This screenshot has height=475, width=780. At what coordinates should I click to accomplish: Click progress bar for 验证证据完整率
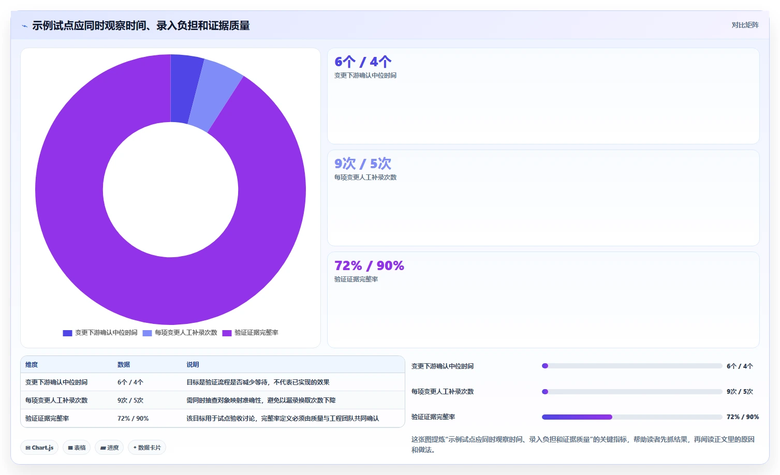pos(632,417)
